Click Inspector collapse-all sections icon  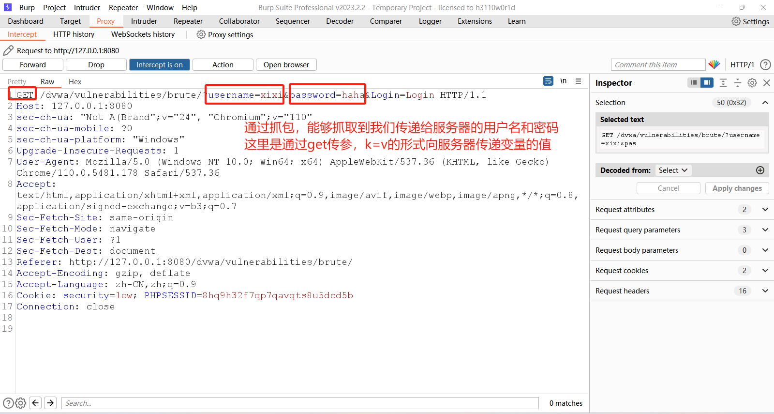click(738, 83)
